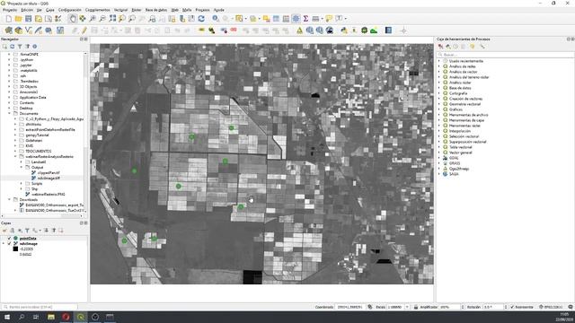This screenshot has width=575, height=323.
Task: Click the Zoom Full extent icon
Action: (112, 19)
